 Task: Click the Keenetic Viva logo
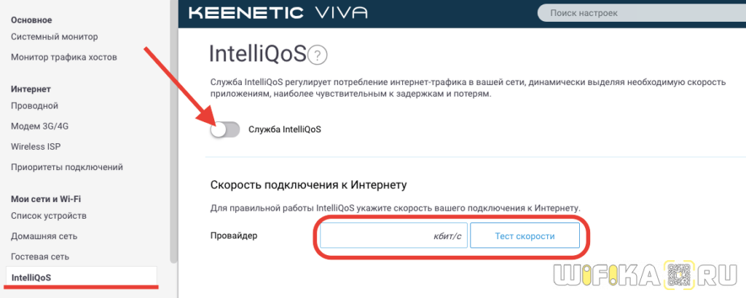point(278,13)
